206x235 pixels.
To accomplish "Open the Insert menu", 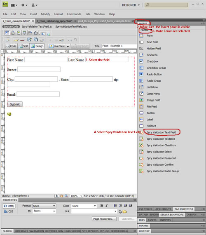I will (33, 14).
